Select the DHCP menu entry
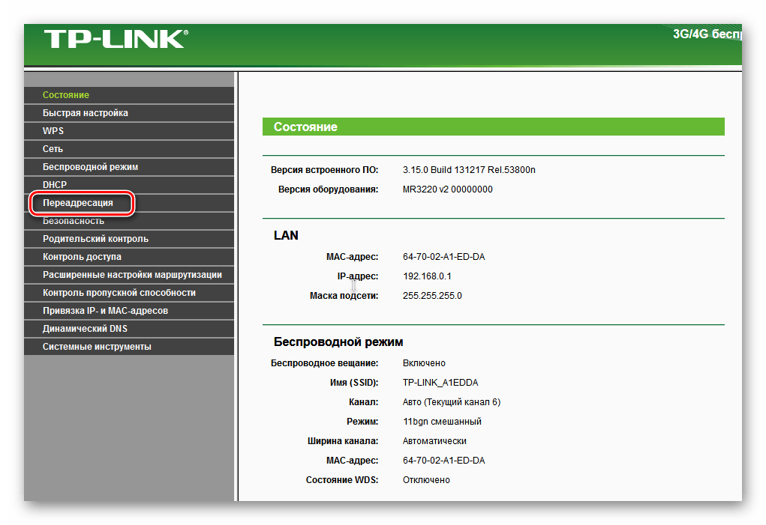 click(x=56, y=185)
